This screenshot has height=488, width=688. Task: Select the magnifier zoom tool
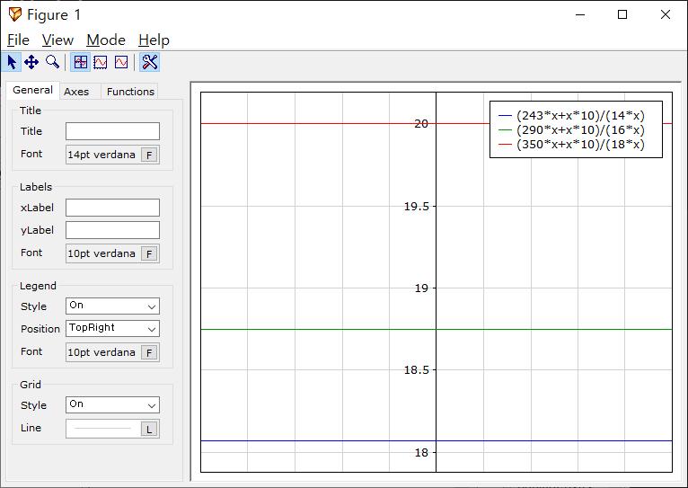(52, 62)
